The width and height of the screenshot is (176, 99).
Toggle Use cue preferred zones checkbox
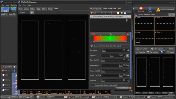coord(136,15)
